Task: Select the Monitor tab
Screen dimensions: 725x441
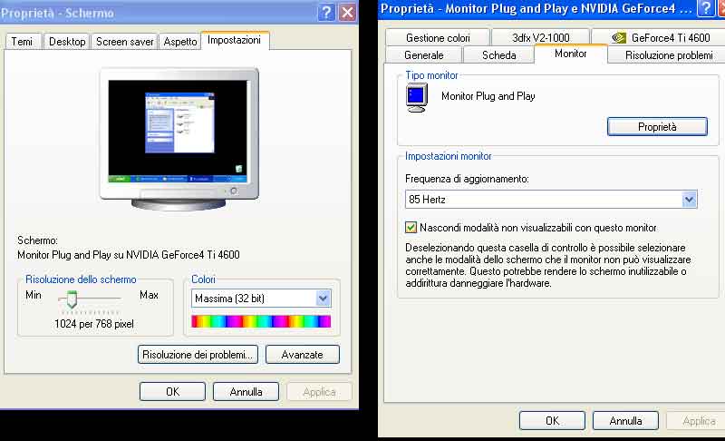Action: pos(571,54)
